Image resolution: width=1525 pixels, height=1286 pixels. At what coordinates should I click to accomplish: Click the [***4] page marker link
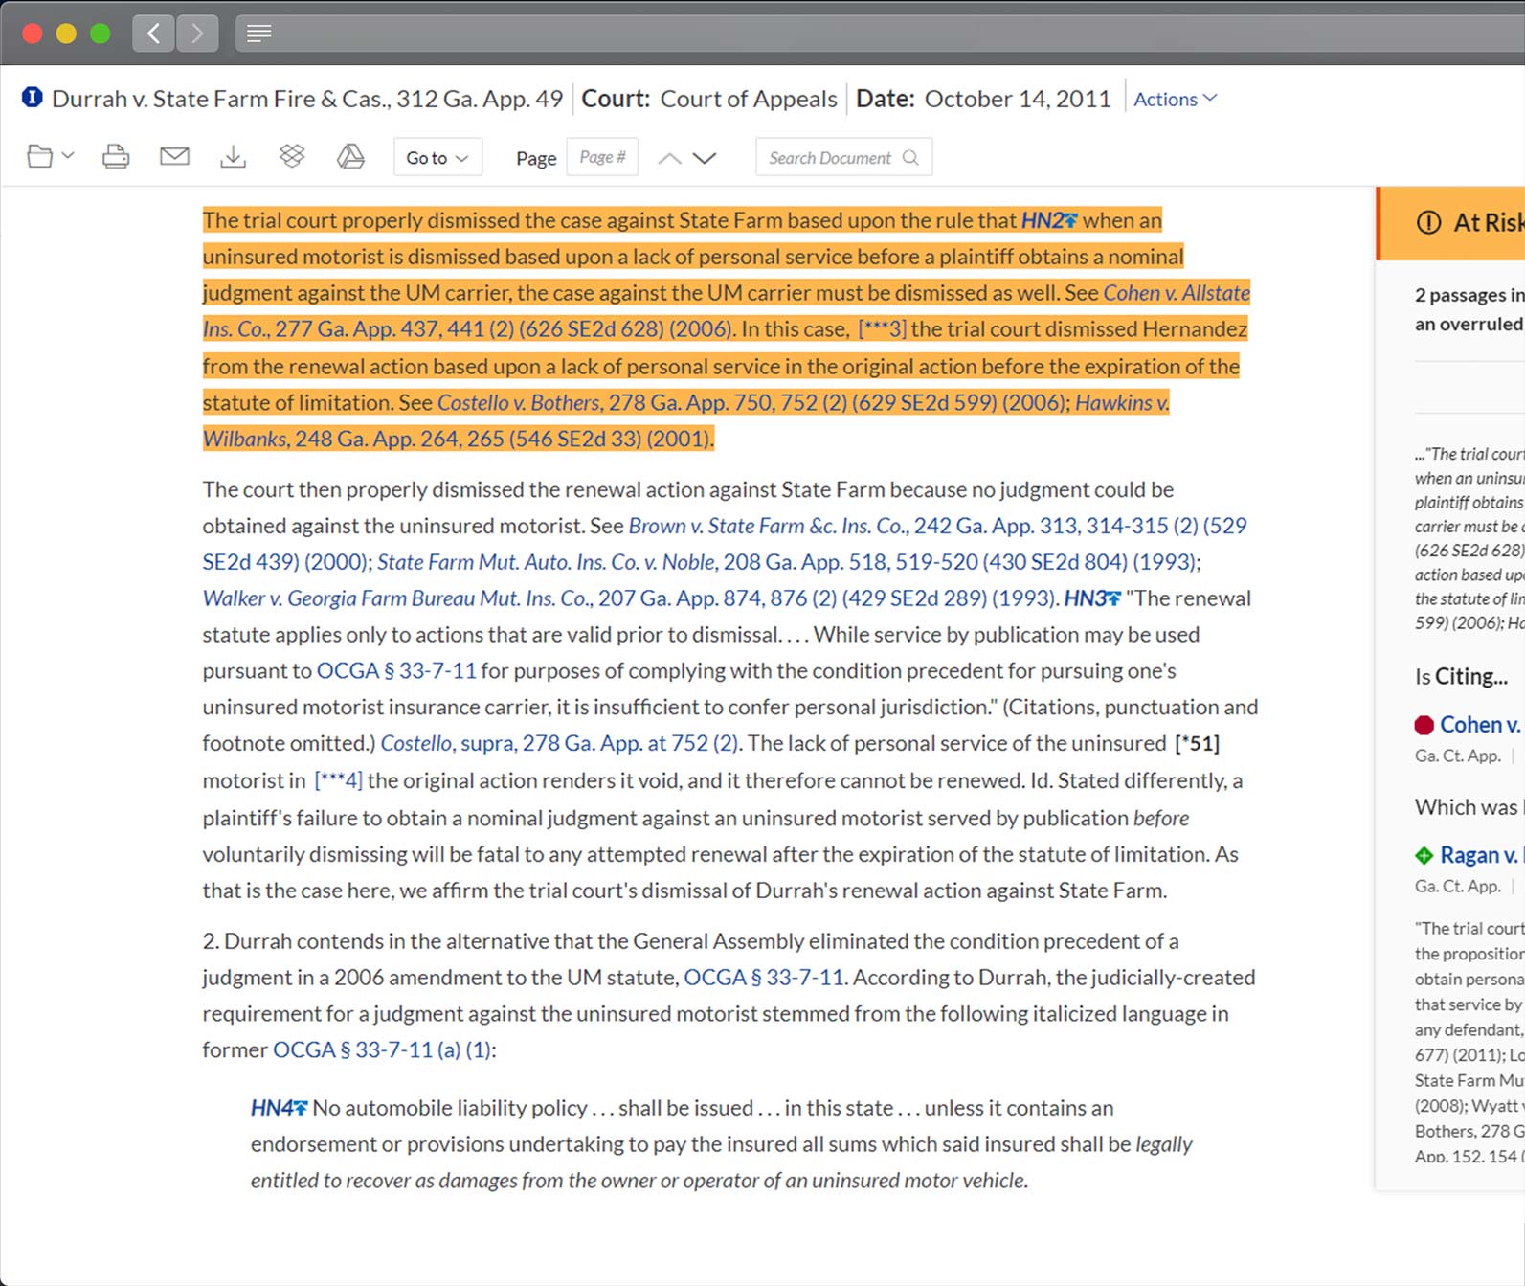pos(339,781)
